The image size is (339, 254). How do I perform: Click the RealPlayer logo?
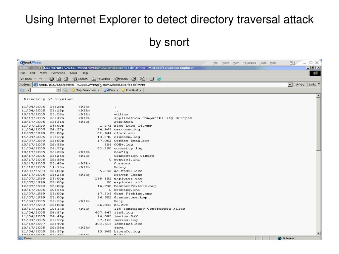[x=31, y=63]
